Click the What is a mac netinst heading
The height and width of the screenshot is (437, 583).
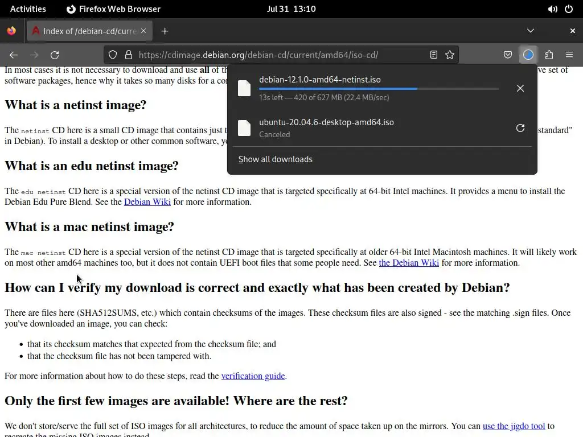pyautogui.click(x=89, y=226)
